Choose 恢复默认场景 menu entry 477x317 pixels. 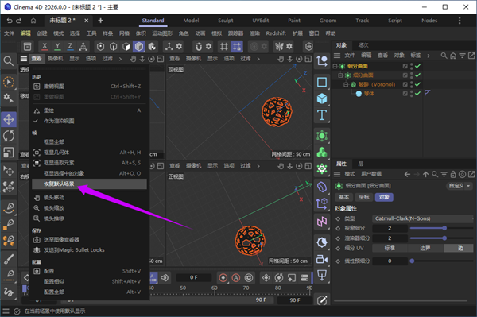pos(89,184)
